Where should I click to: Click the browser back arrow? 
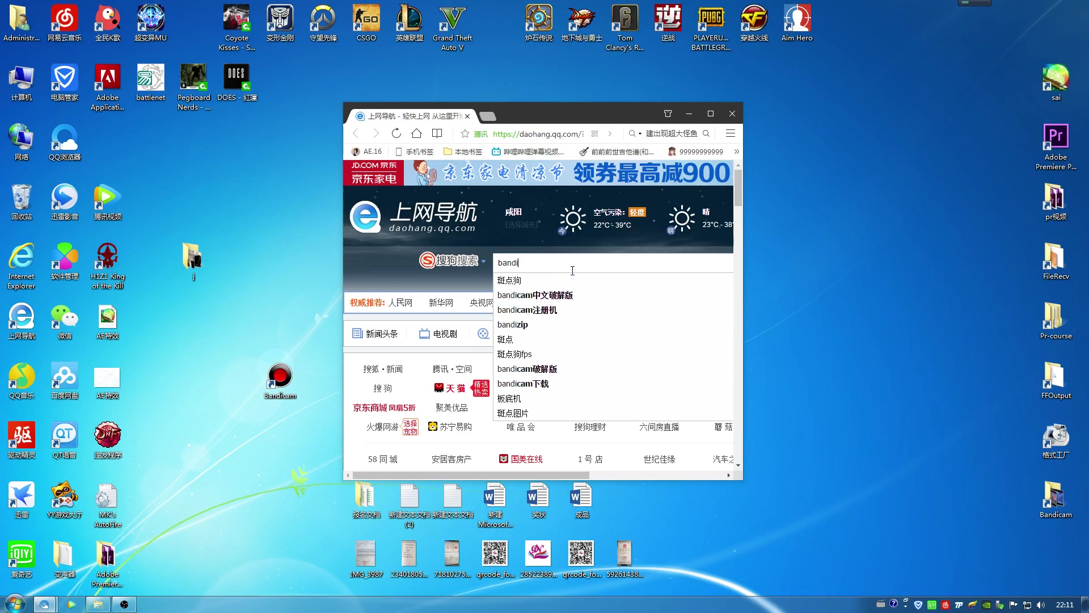tap(356, 133)
